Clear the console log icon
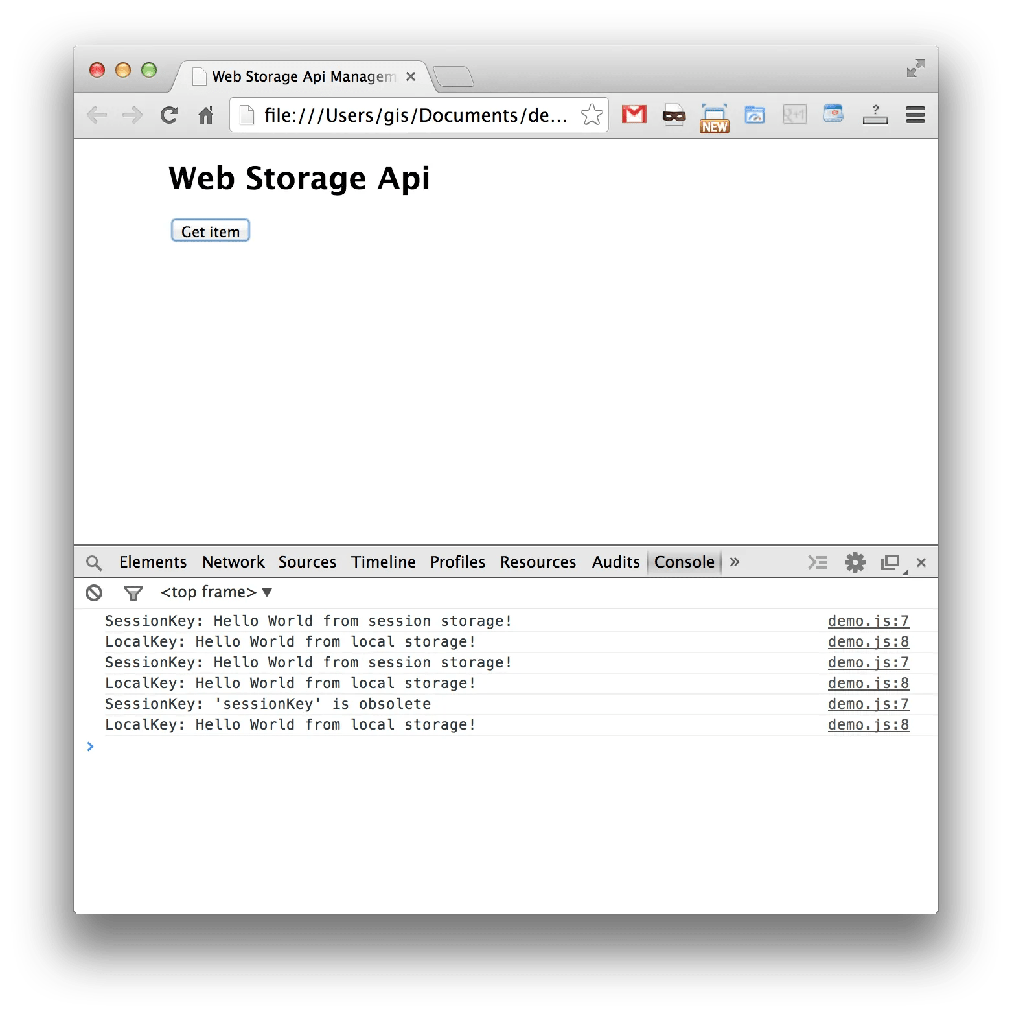1012x1016 pixels. tap(94, 592)
